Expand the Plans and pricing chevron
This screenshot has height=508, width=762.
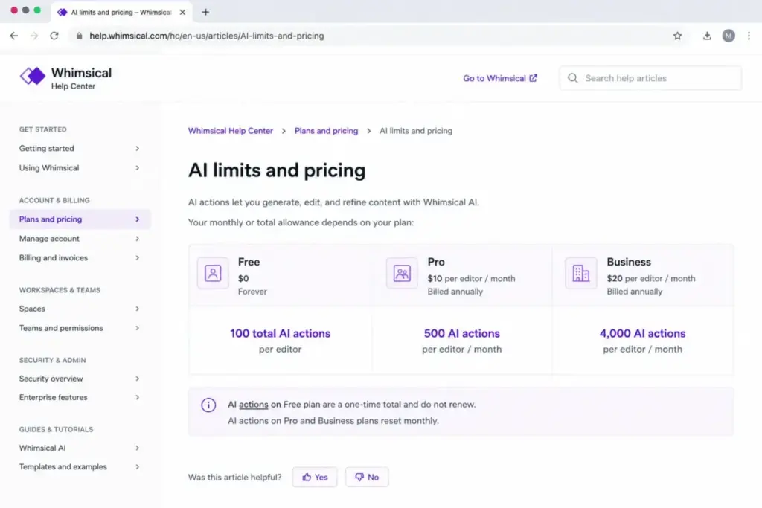pyautogui.click(x=138, y=219)
